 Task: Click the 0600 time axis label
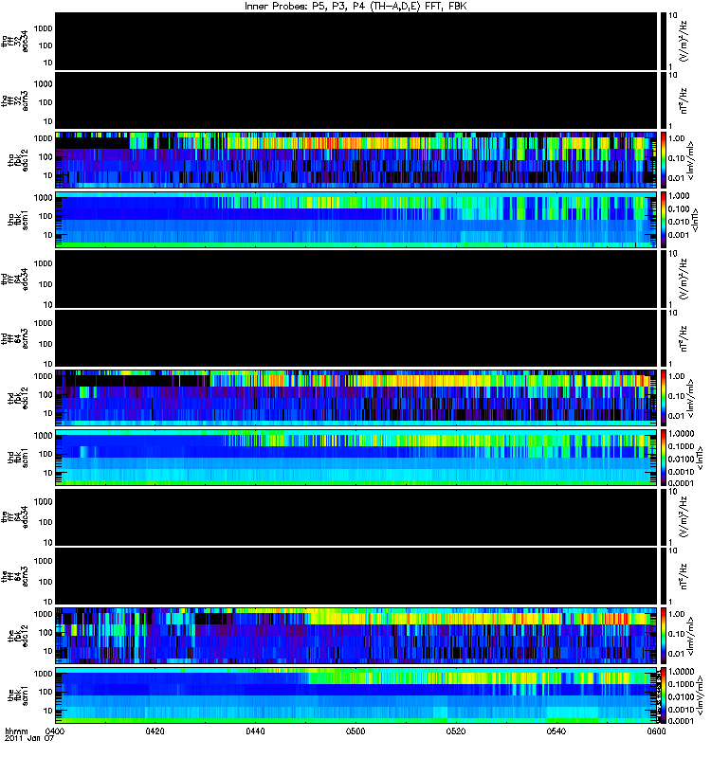[656, 731]
